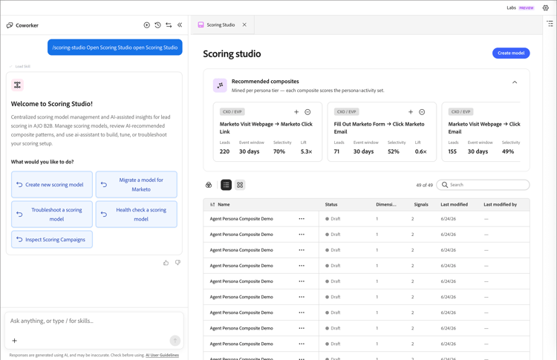
Task: Open more options for second Agent Persona Composite Demo row
Action: [302, 235]
